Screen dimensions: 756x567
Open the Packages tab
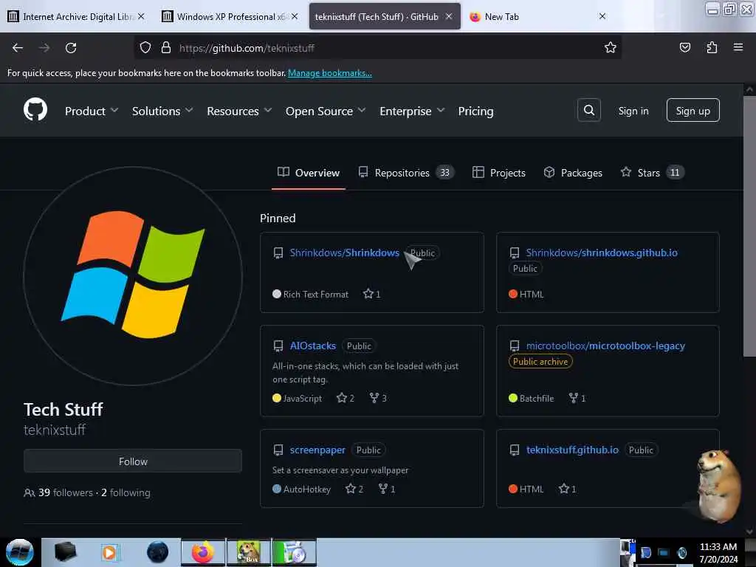(x=573, y=173)
